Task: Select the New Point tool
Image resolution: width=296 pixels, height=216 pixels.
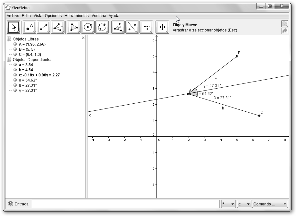Action: (x=30, y=27)
